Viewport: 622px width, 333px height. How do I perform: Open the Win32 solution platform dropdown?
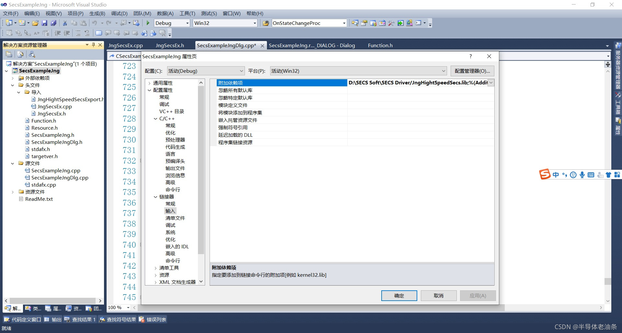[x=225, y=23]
